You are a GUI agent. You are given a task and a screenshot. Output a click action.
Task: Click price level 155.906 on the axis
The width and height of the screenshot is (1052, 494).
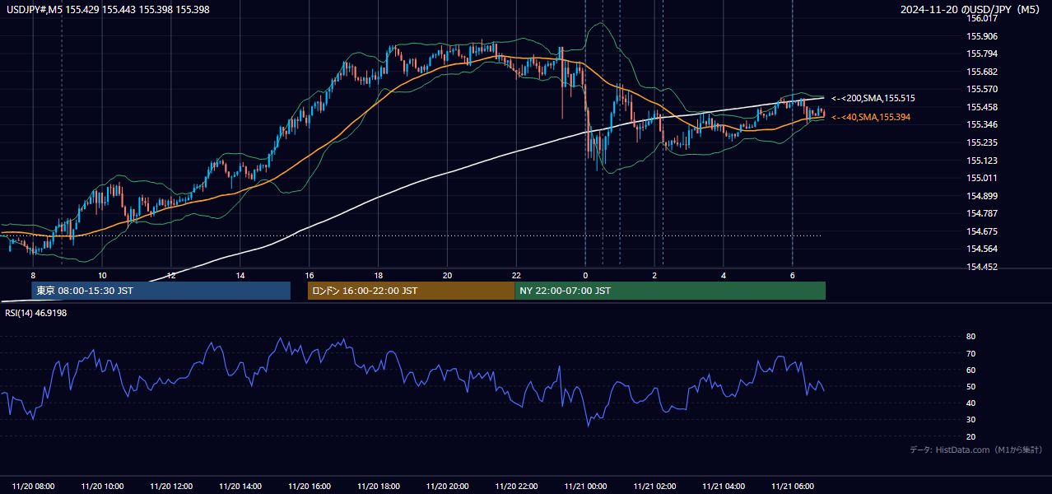point(982,36)
